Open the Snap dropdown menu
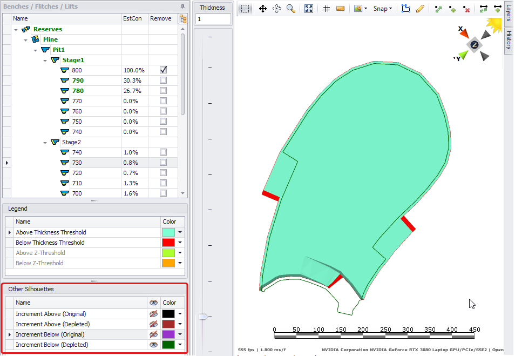The width and height of the screenshot is (515, 356). coord(383,9)
